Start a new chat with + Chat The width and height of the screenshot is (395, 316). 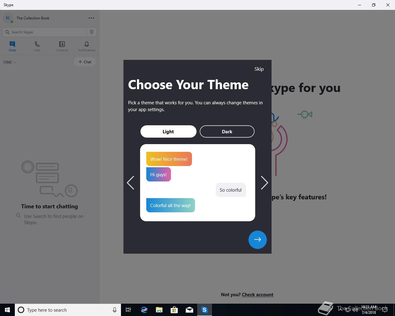click(85, 62)
